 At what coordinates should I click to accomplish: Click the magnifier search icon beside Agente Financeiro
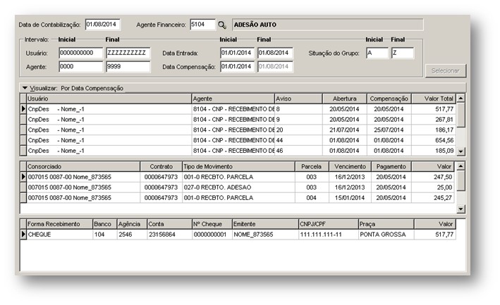222,25
